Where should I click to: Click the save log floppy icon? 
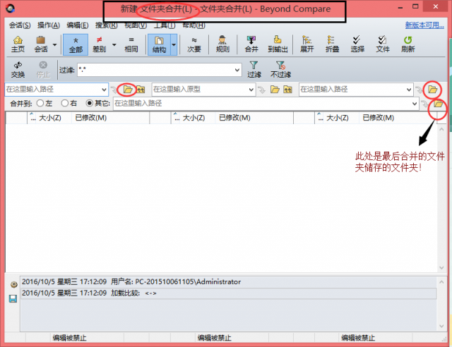(x=13, y=298)
